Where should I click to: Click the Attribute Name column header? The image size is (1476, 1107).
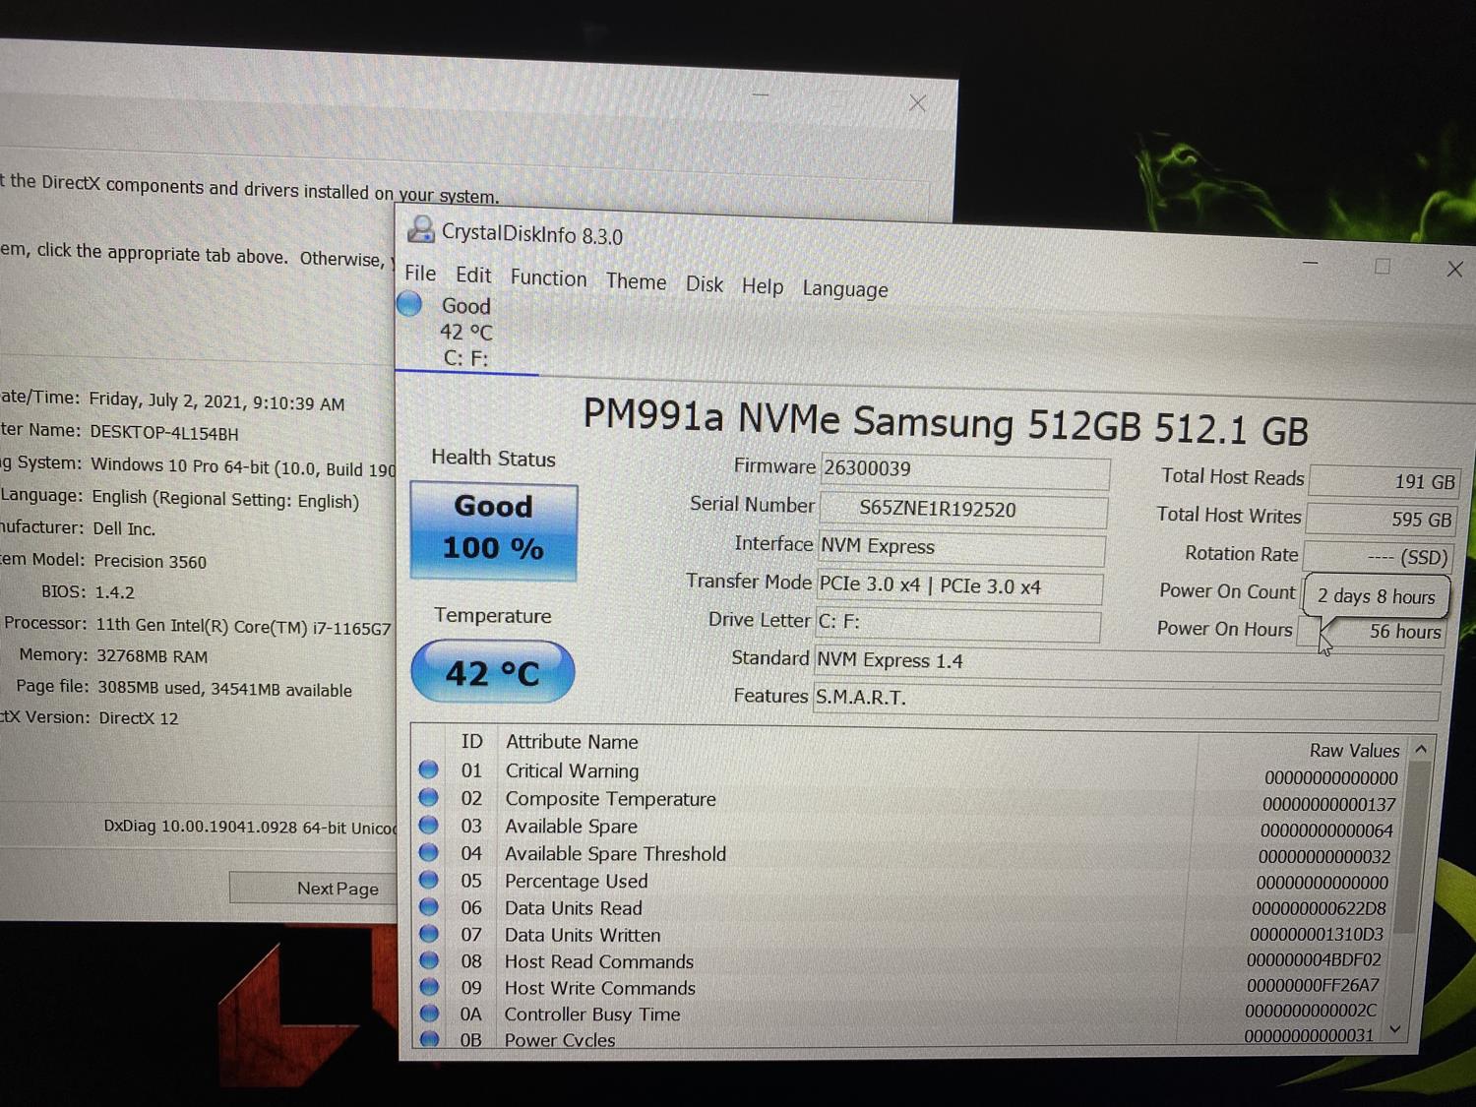click(x=572, y=742)
